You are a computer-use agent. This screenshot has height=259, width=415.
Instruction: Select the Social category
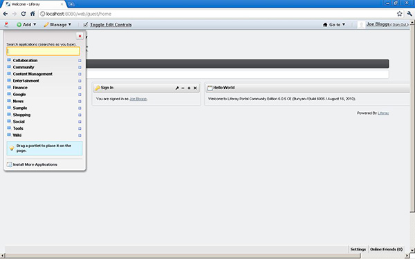pos(19,122)
